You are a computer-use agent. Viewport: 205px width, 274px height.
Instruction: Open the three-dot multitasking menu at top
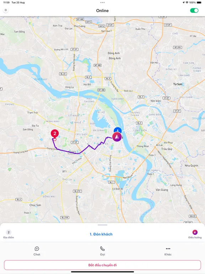pyautogui.click(x=102, y=2)
